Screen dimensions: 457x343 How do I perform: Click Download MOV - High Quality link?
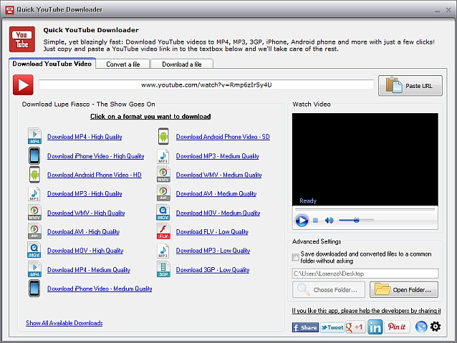85,251
